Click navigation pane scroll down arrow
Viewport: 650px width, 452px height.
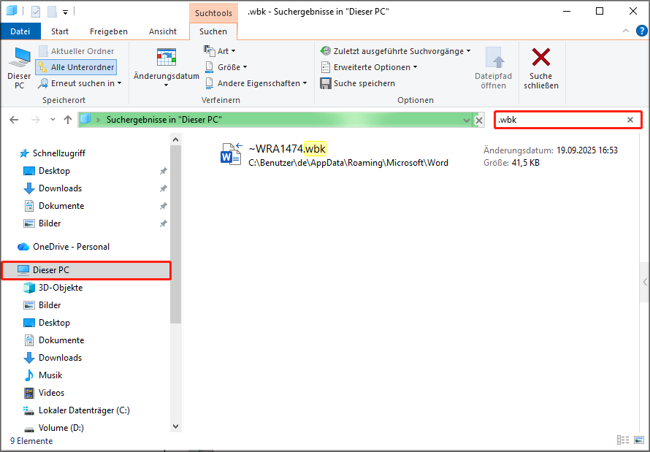(176, 426)
